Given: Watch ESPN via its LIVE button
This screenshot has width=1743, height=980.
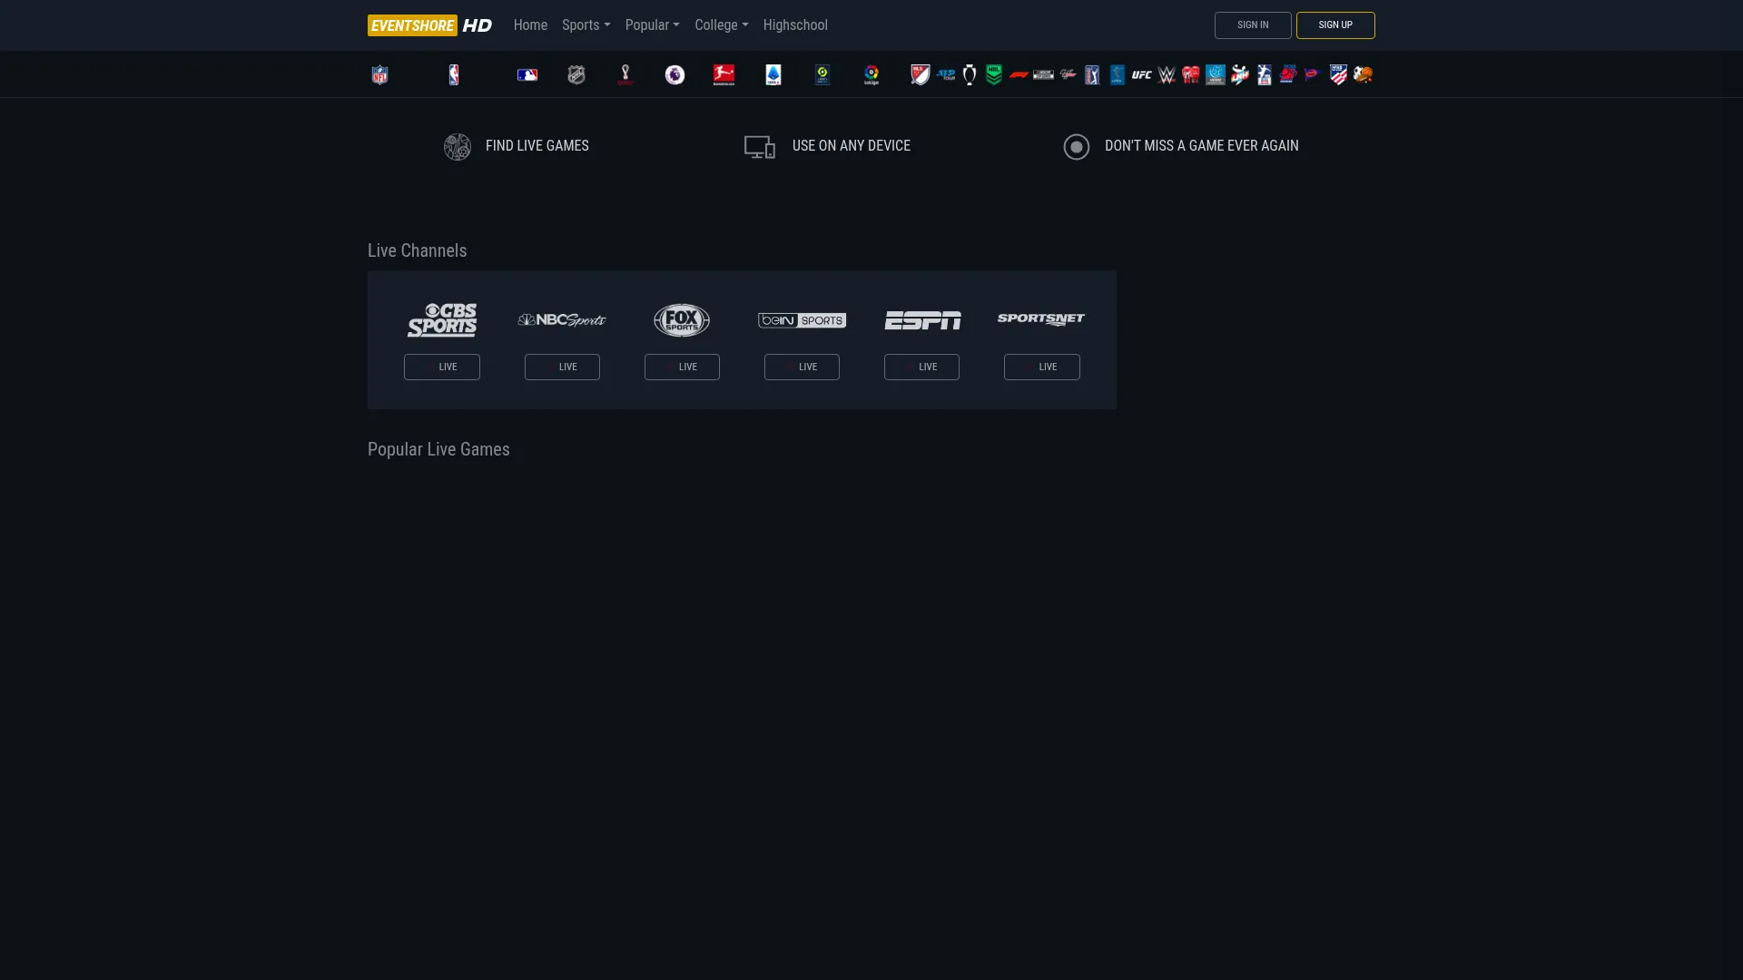Looking at the screenshot, I should coord(921,367).
